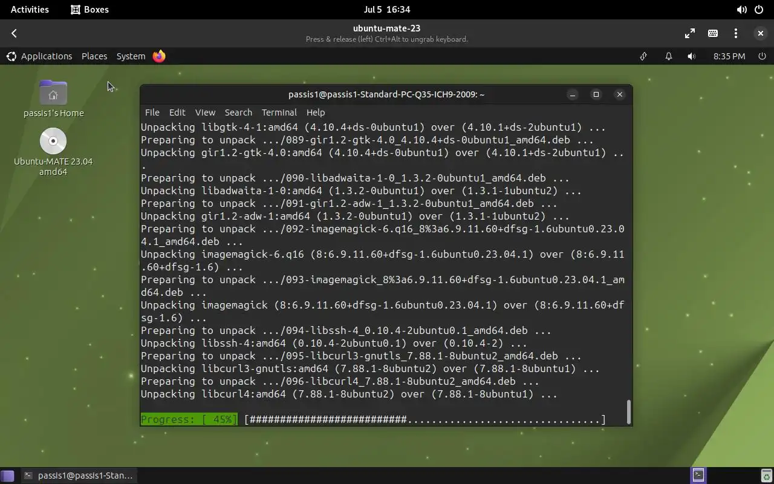The width and height of the screenshot is (774, 484).
Task: Select the passis1 terminal taskbar button
Action: click(x=79, y=476)
